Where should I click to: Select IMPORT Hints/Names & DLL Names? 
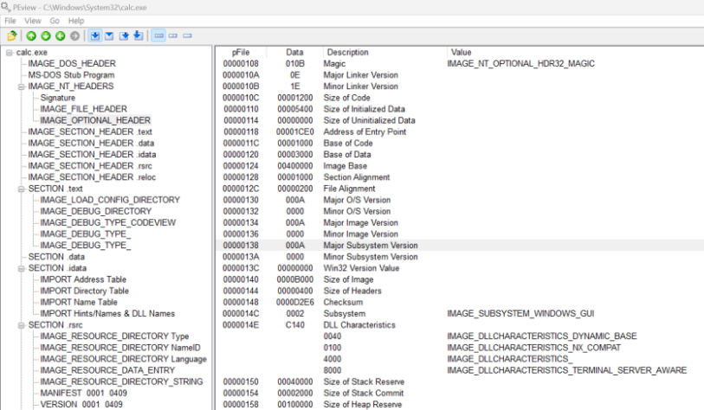point(107,314)
